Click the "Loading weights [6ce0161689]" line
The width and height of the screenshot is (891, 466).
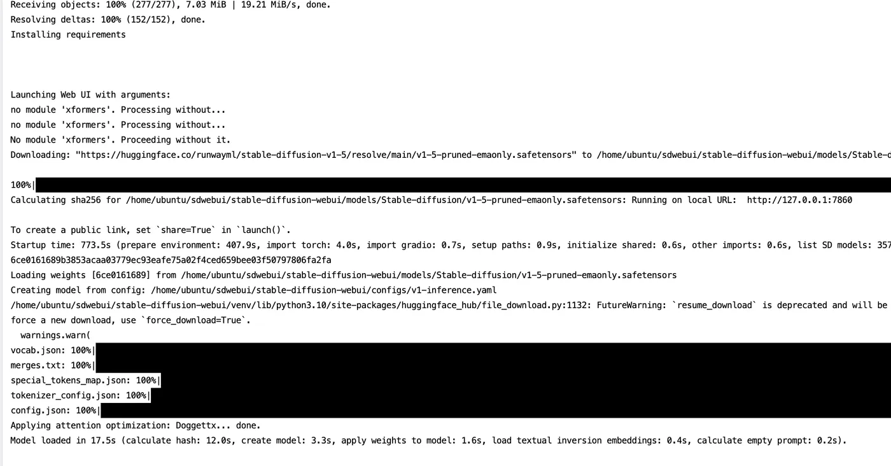pos(344,275)
